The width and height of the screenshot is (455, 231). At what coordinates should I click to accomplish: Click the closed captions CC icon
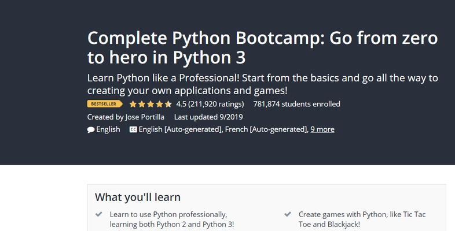click(133, 129)
